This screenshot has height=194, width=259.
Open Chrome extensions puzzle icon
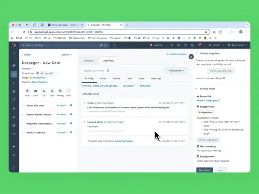(232, 32)
